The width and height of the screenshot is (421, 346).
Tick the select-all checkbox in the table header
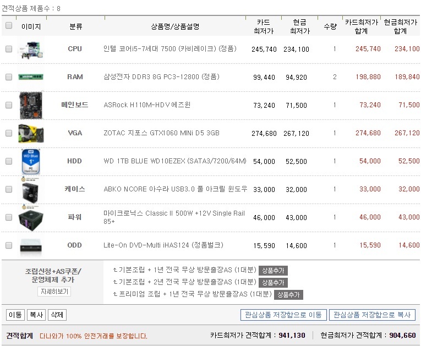pos(9,25)
